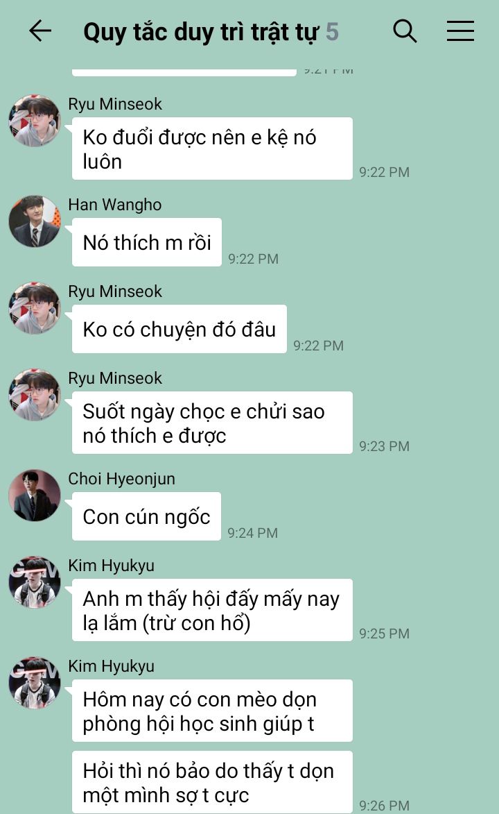499x814 pixels.
Task: Tap Kim Hyukyu's avatar beside 'Anh m thấy'
Action: click(35, 582)
